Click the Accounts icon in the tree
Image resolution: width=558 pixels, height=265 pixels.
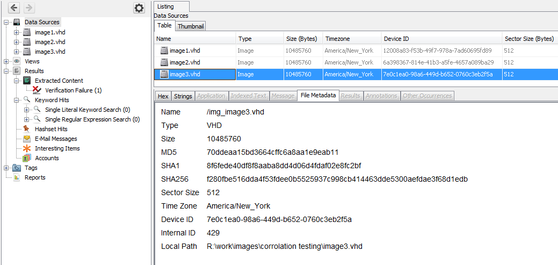coord(27,158)
